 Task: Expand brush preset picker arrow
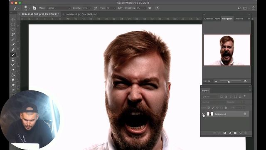[30, 8]
